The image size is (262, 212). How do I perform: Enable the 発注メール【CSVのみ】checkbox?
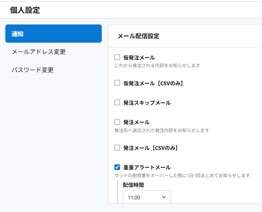click(117, 147)
